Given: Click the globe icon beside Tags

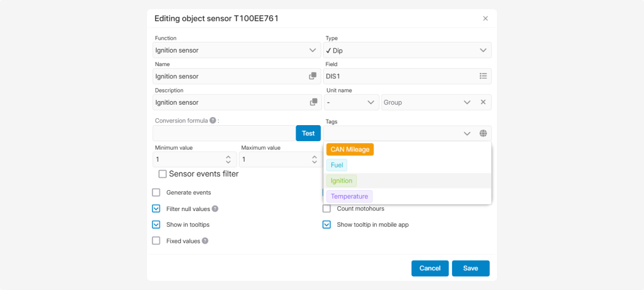Looking at the screenshot, I should tap(483, 133).
